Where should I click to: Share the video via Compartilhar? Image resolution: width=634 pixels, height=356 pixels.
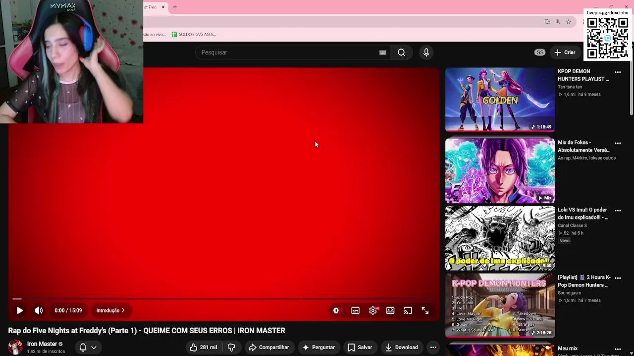pyautogui.click(x=268, y=347)
